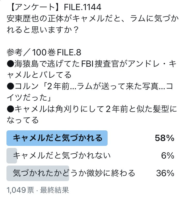This screenshot has width=185, height=202.
Task: Click the れると思いますか？ line
Action: pyautogui.click(x=43, y=30)
